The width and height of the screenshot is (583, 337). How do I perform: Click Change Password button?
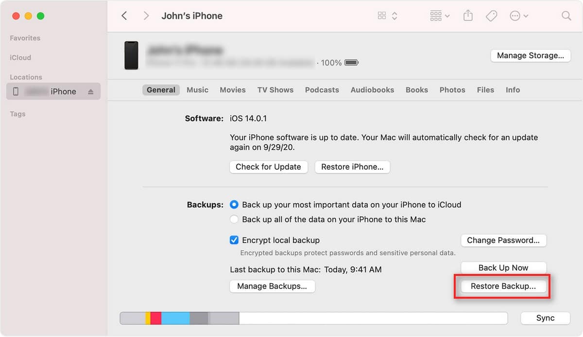coord(503,240)
